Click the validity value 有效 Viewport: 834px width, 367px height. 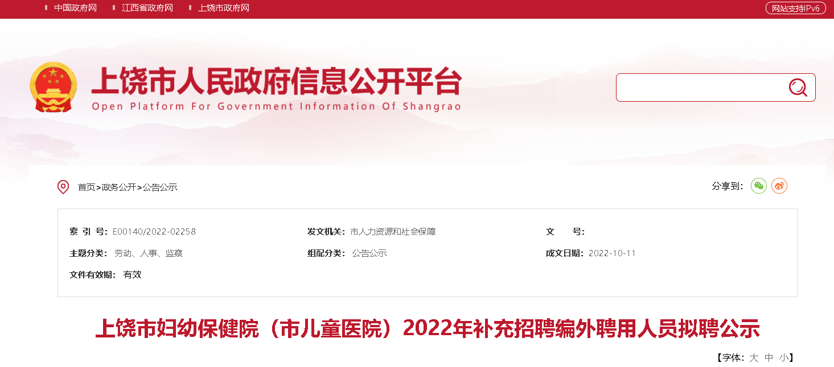tap(132, 275)
